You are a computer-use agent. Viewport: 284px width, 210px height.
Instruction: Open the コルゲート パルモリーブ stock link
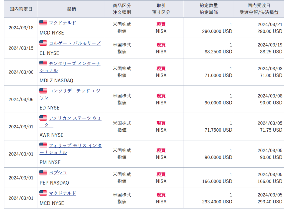[75, 43]
